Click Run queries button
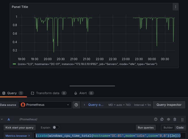The width and height of the screenshot is (188, 139). click(x=146, y=128)
